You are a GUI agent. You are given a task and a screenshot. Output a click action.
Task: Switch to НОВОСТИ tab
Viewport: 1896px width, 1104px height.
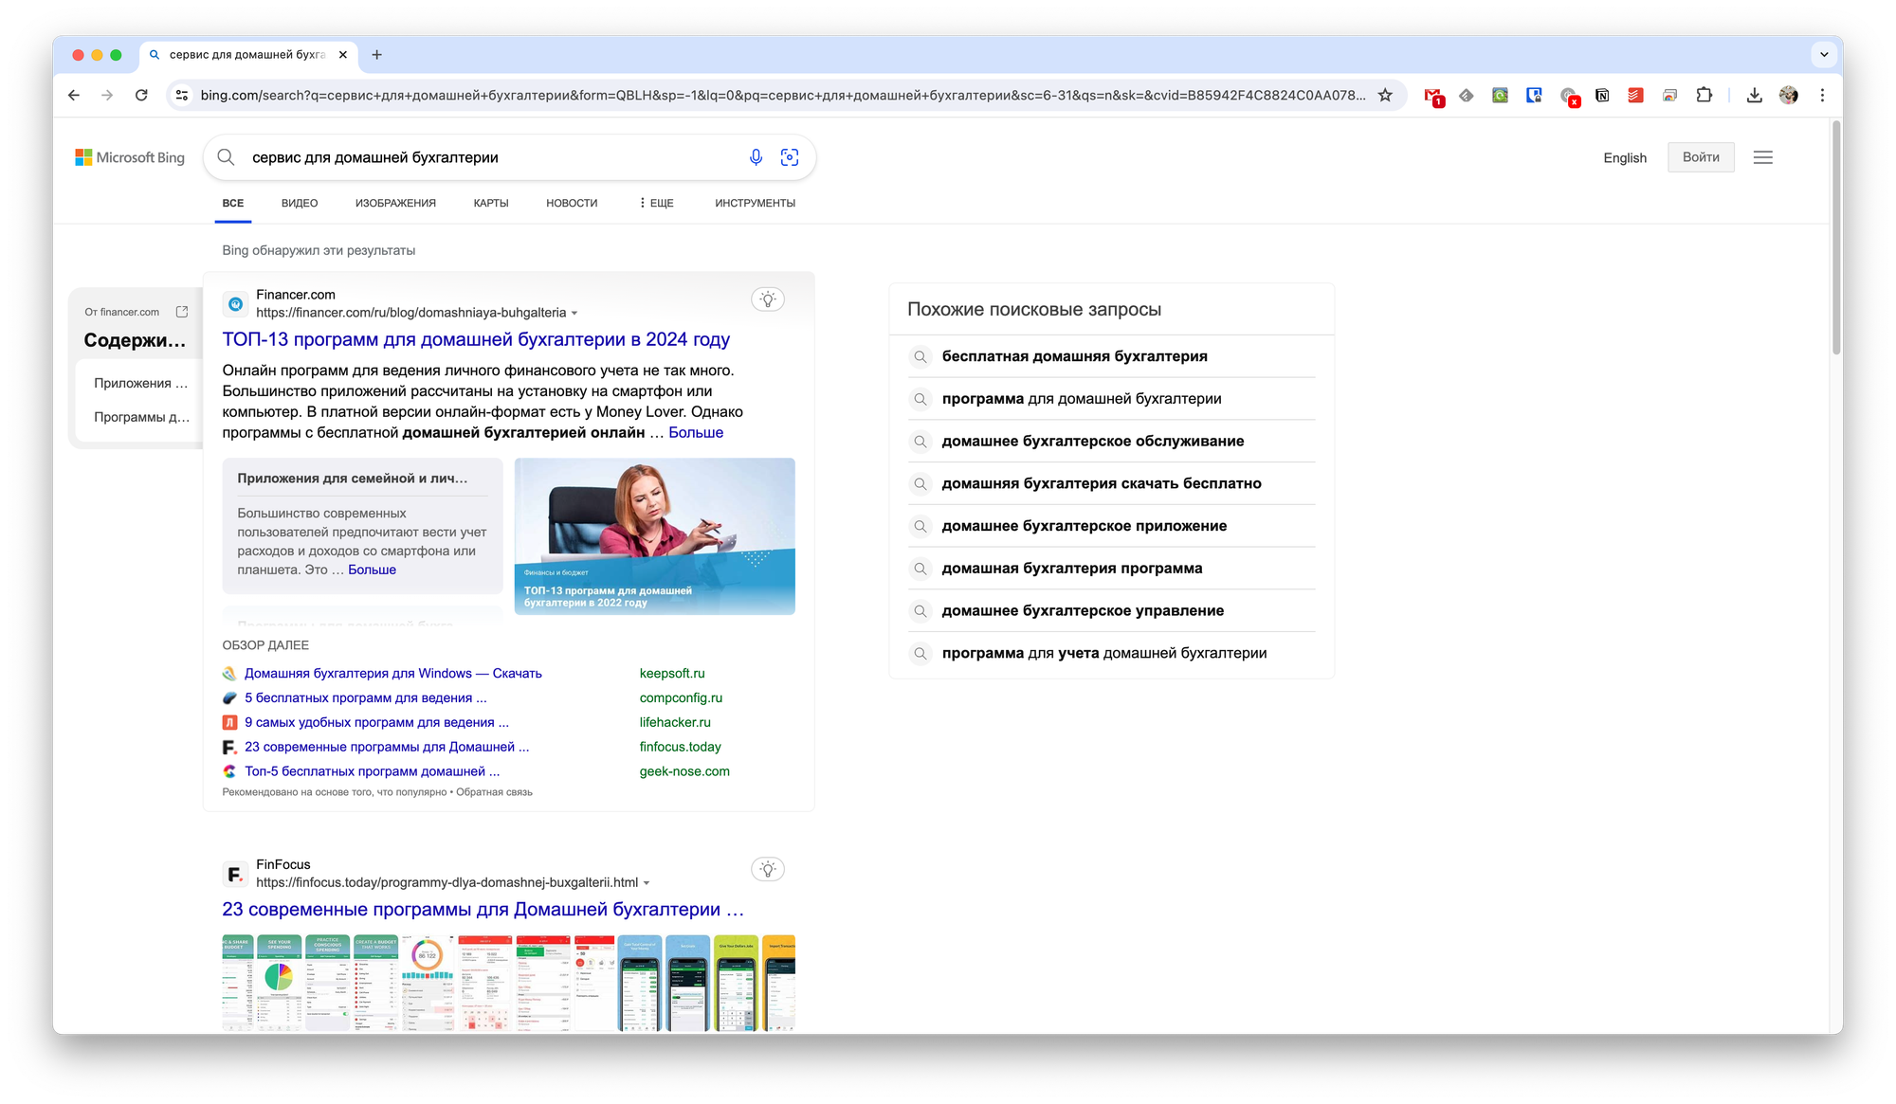pyautogui.click(x=572, y=203)
